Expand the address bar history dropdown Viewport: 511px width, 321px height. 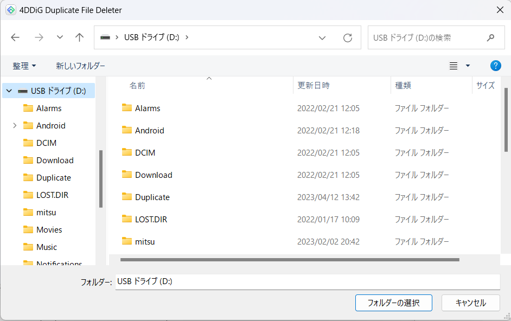(x=322, y=38)
